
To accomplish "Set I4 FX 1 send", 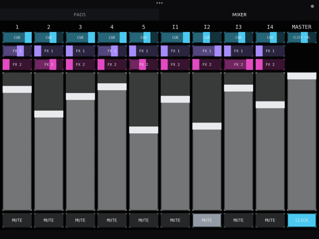I will [x=270, y=51].
